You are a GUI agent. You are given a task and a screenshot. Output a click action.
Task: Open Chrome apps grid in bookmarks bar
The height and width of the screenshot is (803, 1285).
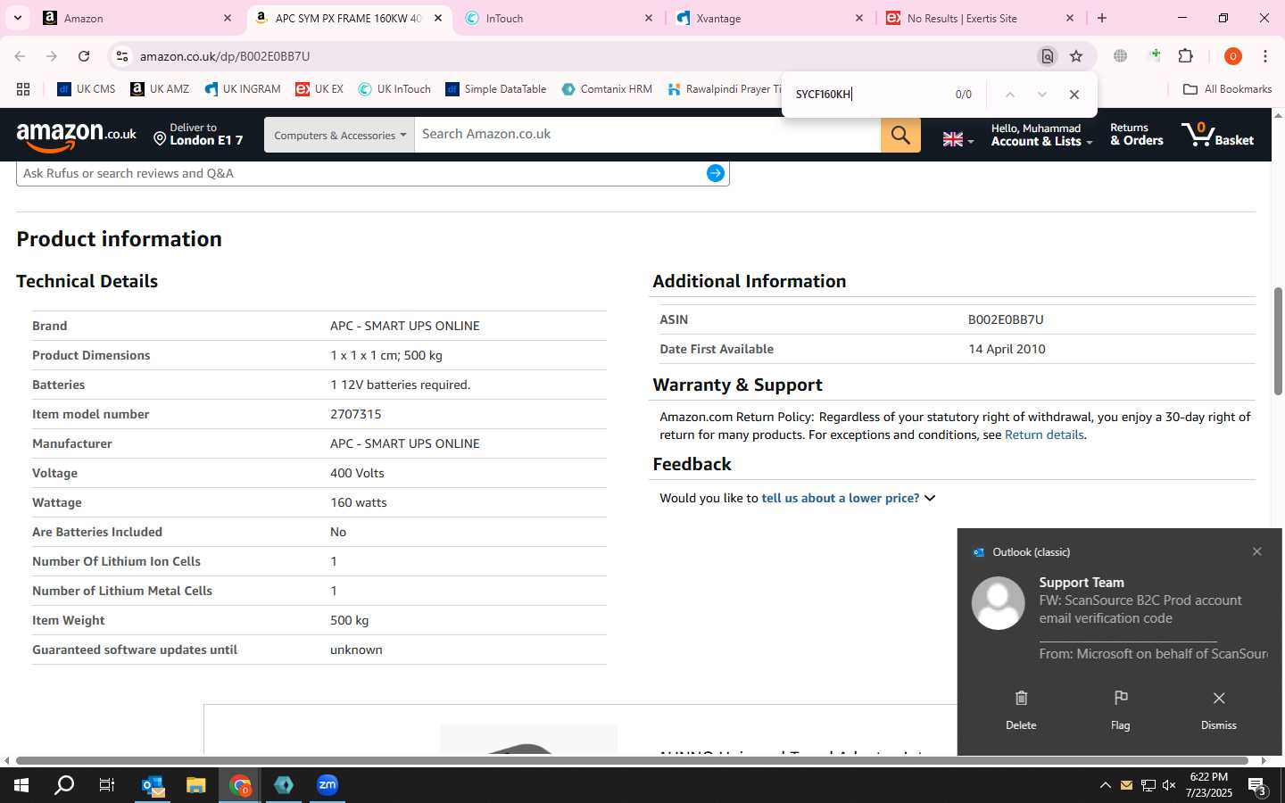click(23, 89)
